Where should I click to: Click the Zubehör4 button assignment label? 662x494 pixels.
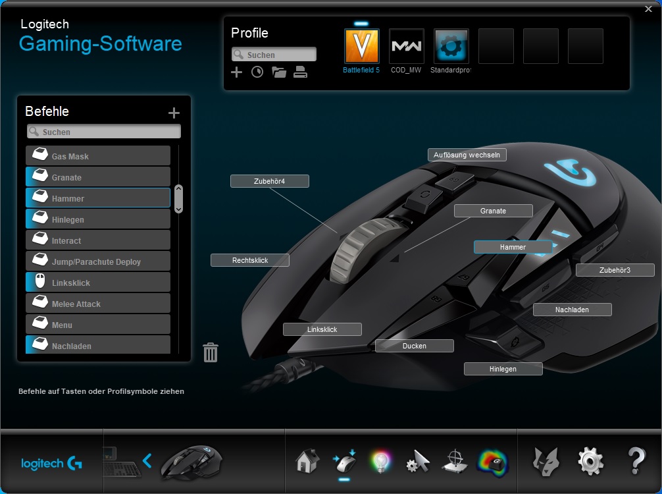point(269,181)
